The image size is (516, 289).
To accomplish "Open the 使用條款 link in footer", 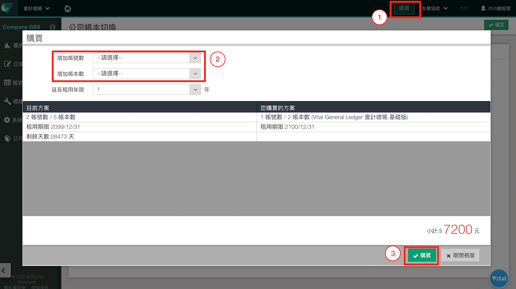I will point(40,287).
